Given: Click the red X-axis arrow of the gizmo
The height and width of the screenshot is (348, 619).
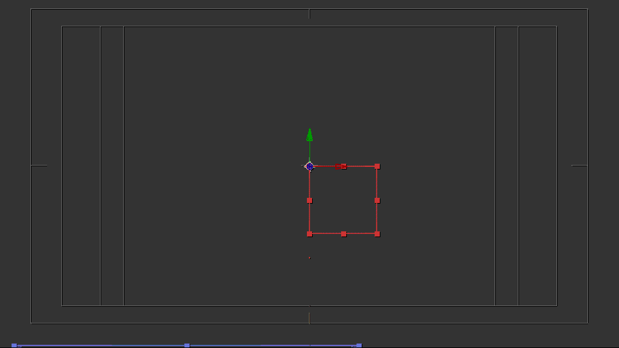Looking at the screenshot, I should tap(340, 166).
